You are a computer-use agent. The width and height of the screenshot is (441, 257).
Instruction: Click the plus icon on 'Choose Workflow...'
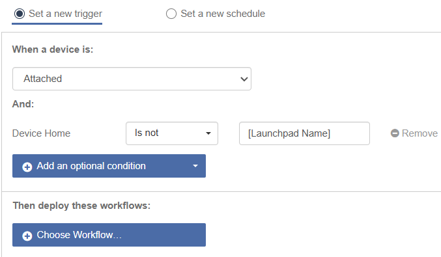pos(27,236)
